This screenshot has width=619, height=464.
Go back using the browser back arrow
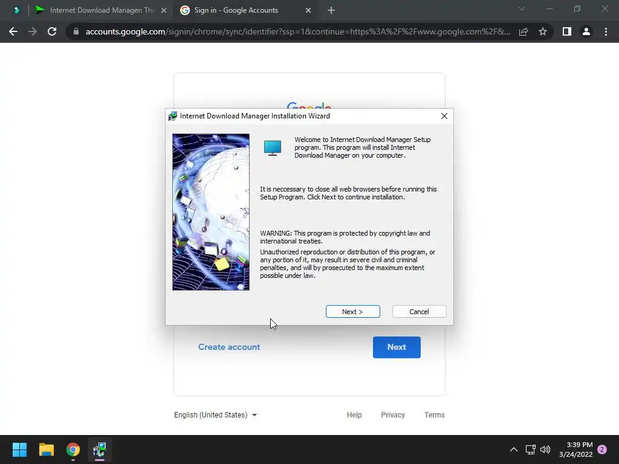point(13,31)
